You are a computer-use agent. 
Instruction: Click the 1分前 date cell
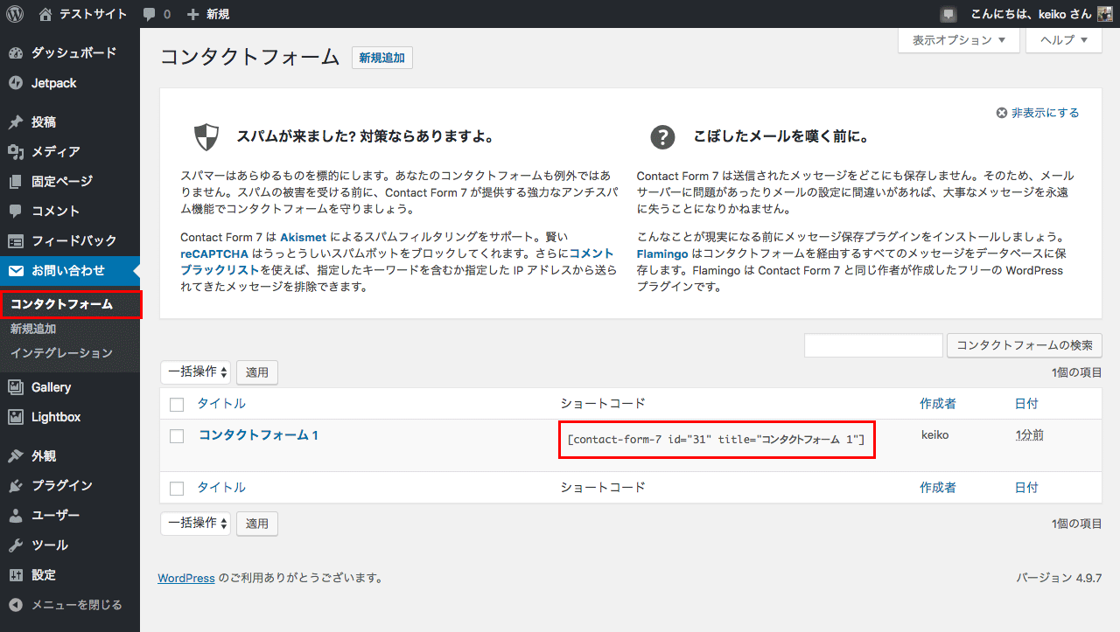coord(1029,434)
